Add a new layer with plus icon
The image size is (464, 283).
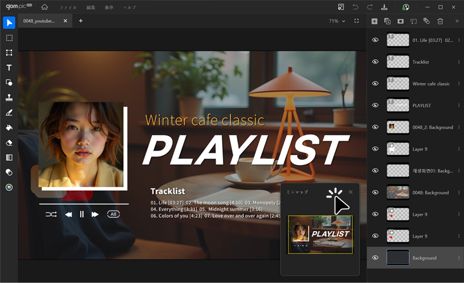[x=375, y=21]
